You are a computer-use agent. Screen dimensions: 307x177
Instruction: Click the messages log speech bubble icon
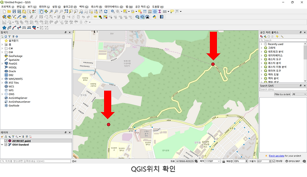pyautogui.click(x=304, y=161)
